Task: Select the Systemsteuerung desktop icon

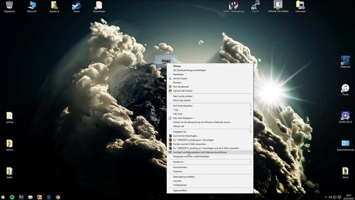Action: 345,145
